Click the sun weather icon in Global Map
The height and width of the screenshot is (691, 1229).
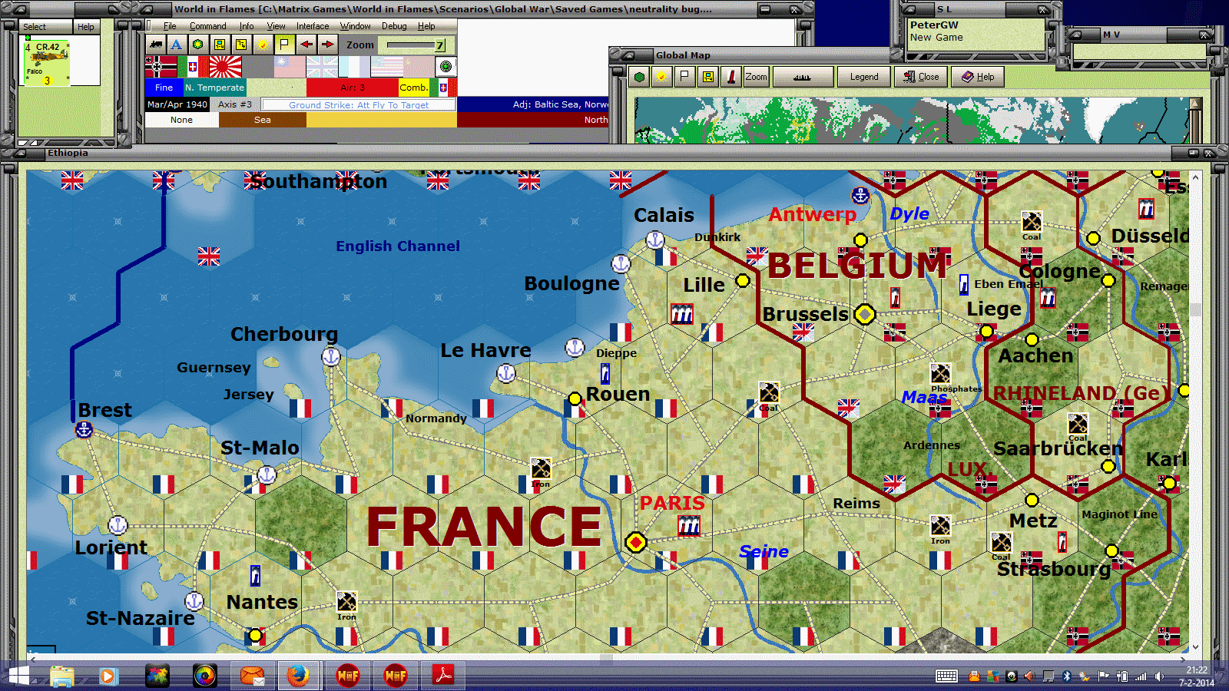661,77
